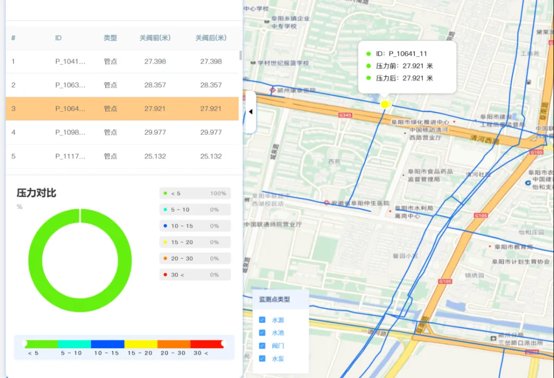Click the yellow monitoring point marker on map
The height and width of the screenshot is (378, 554).
(x=385, y=104)
